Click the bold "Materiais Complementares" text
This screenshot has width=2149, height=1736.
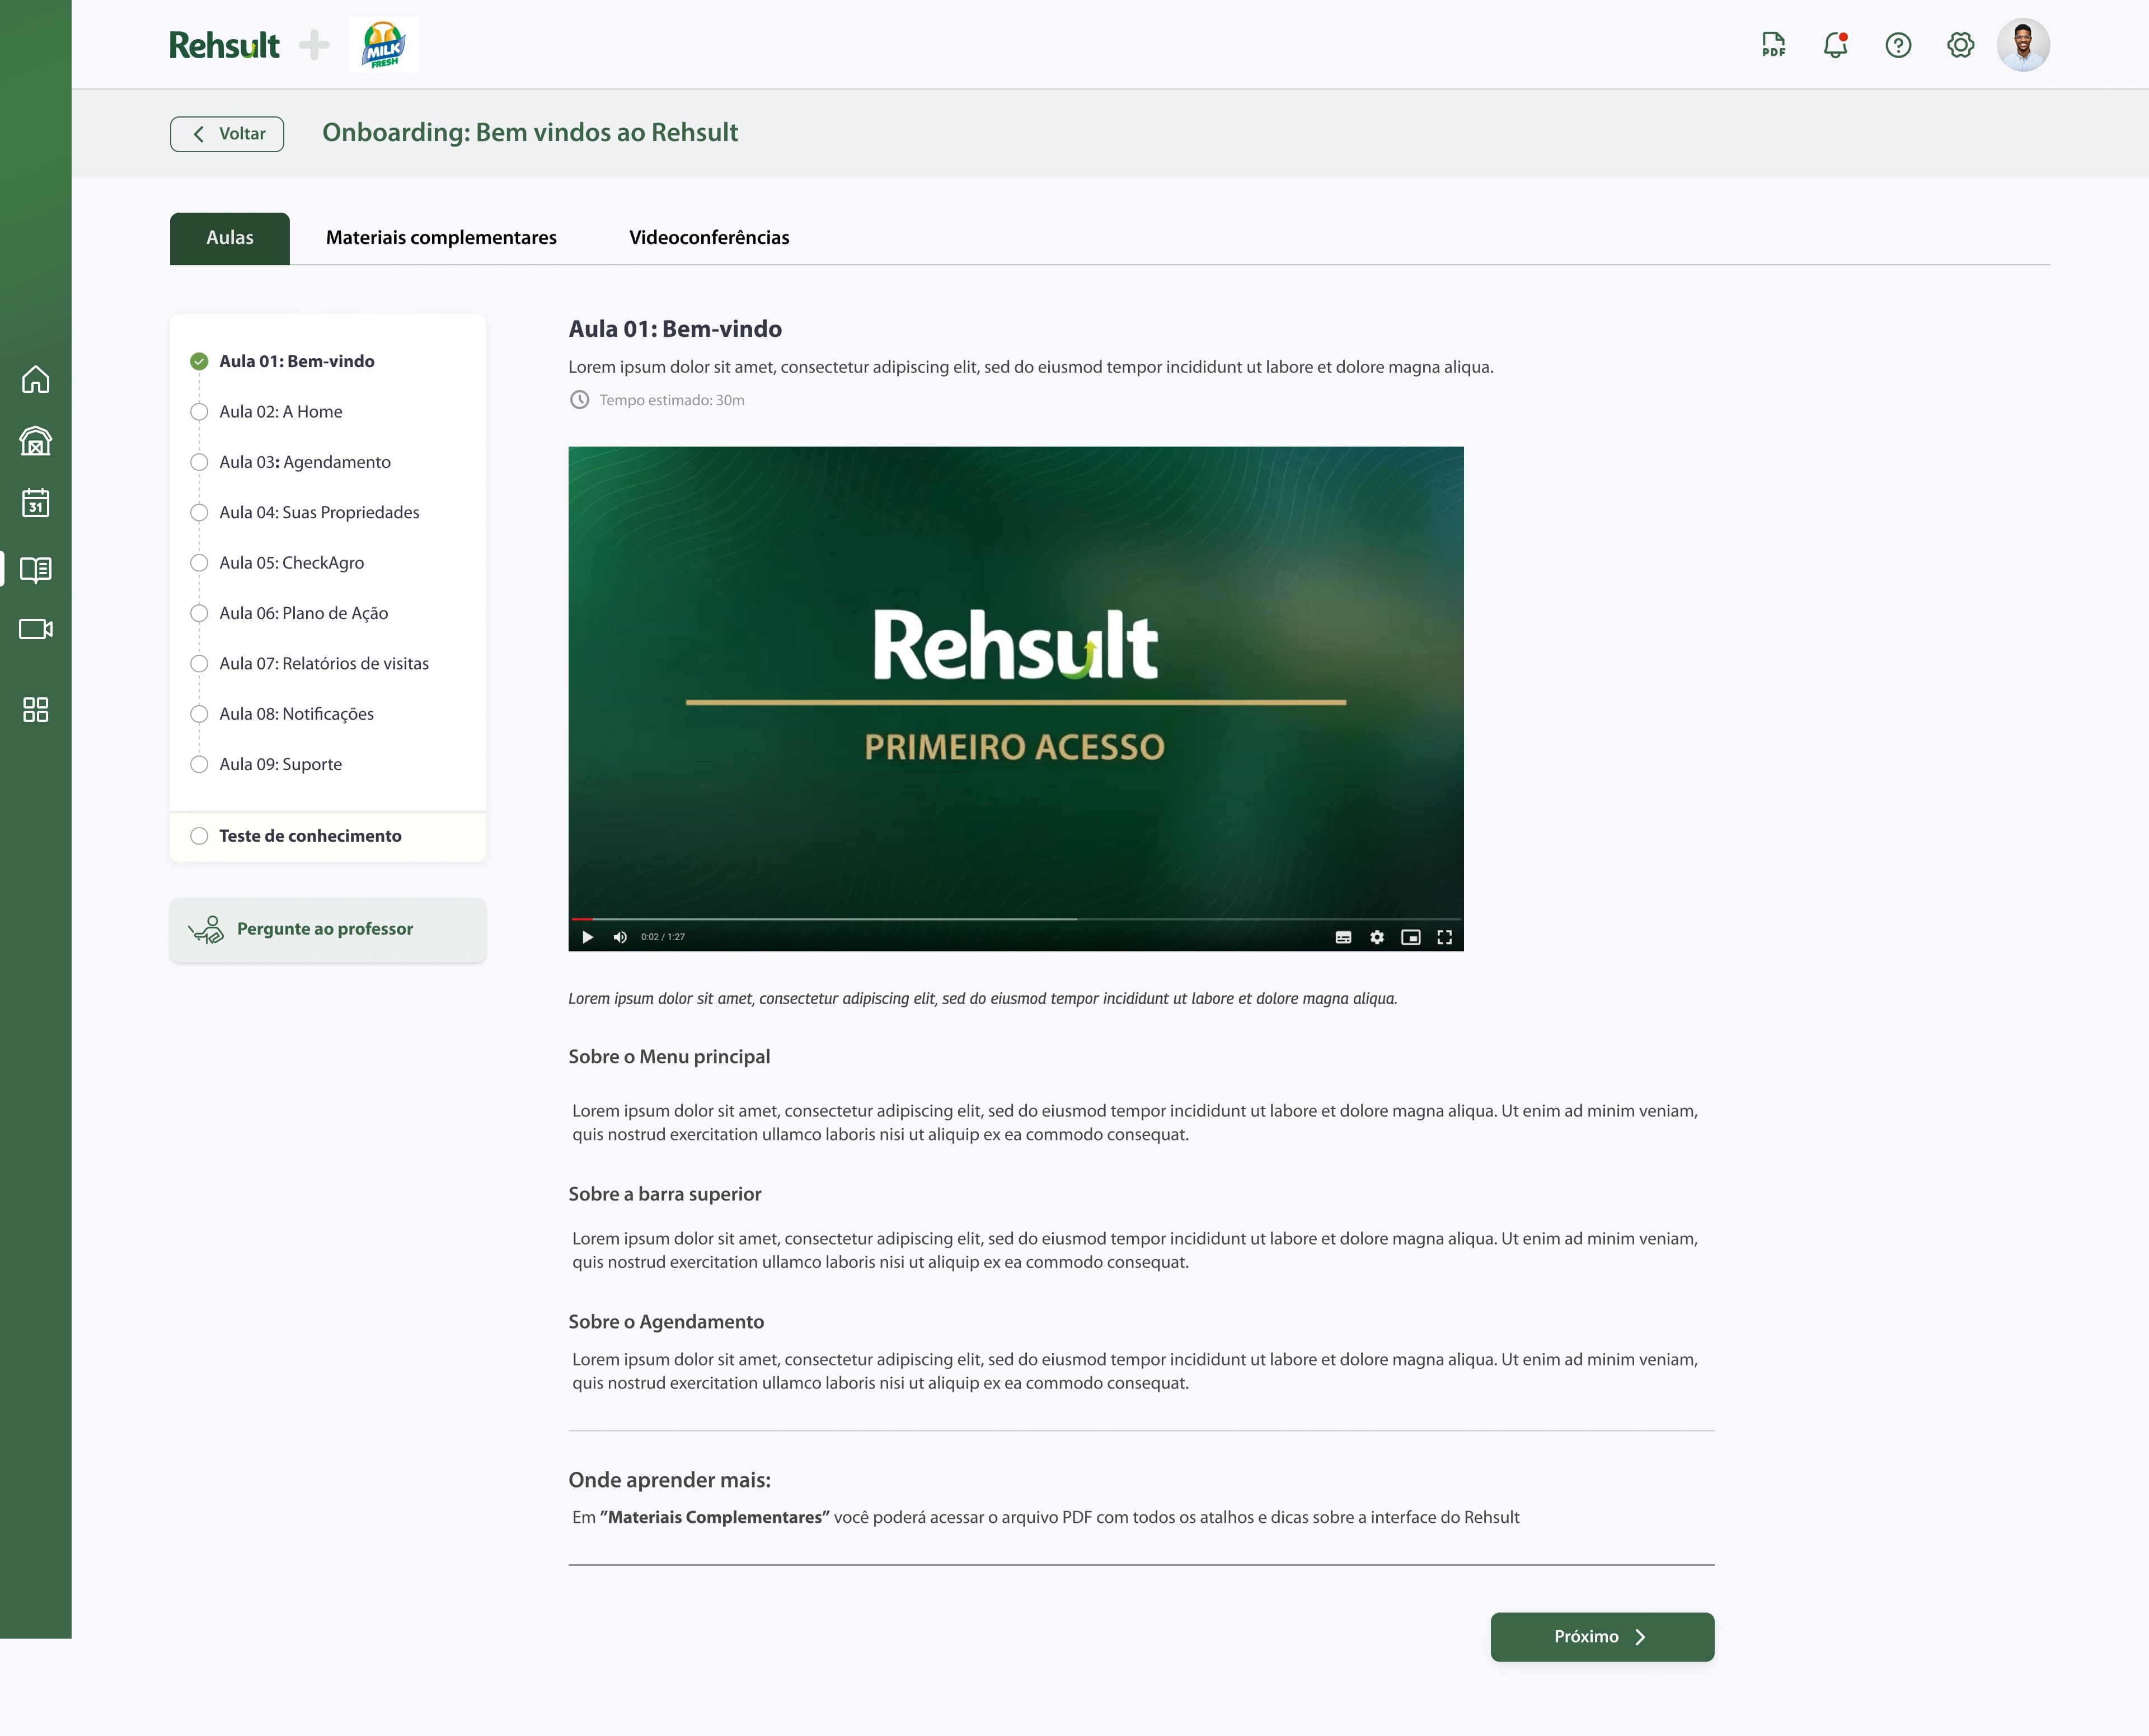pyautogui.click(x=714, y=1517)
